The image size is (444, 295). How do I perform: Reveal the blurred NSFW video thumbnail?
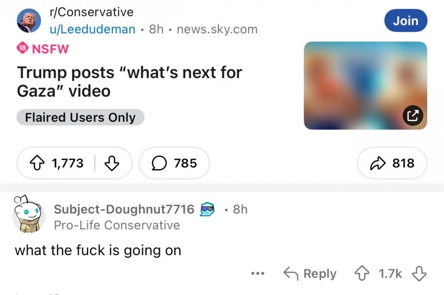pos(365,85)
